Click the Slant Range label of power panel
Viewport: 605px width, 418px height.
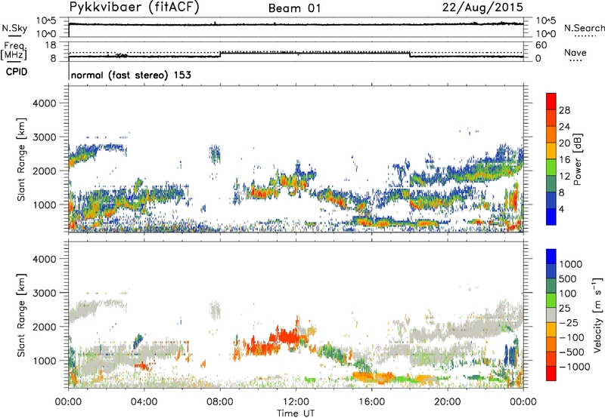[x=21, y=159]
